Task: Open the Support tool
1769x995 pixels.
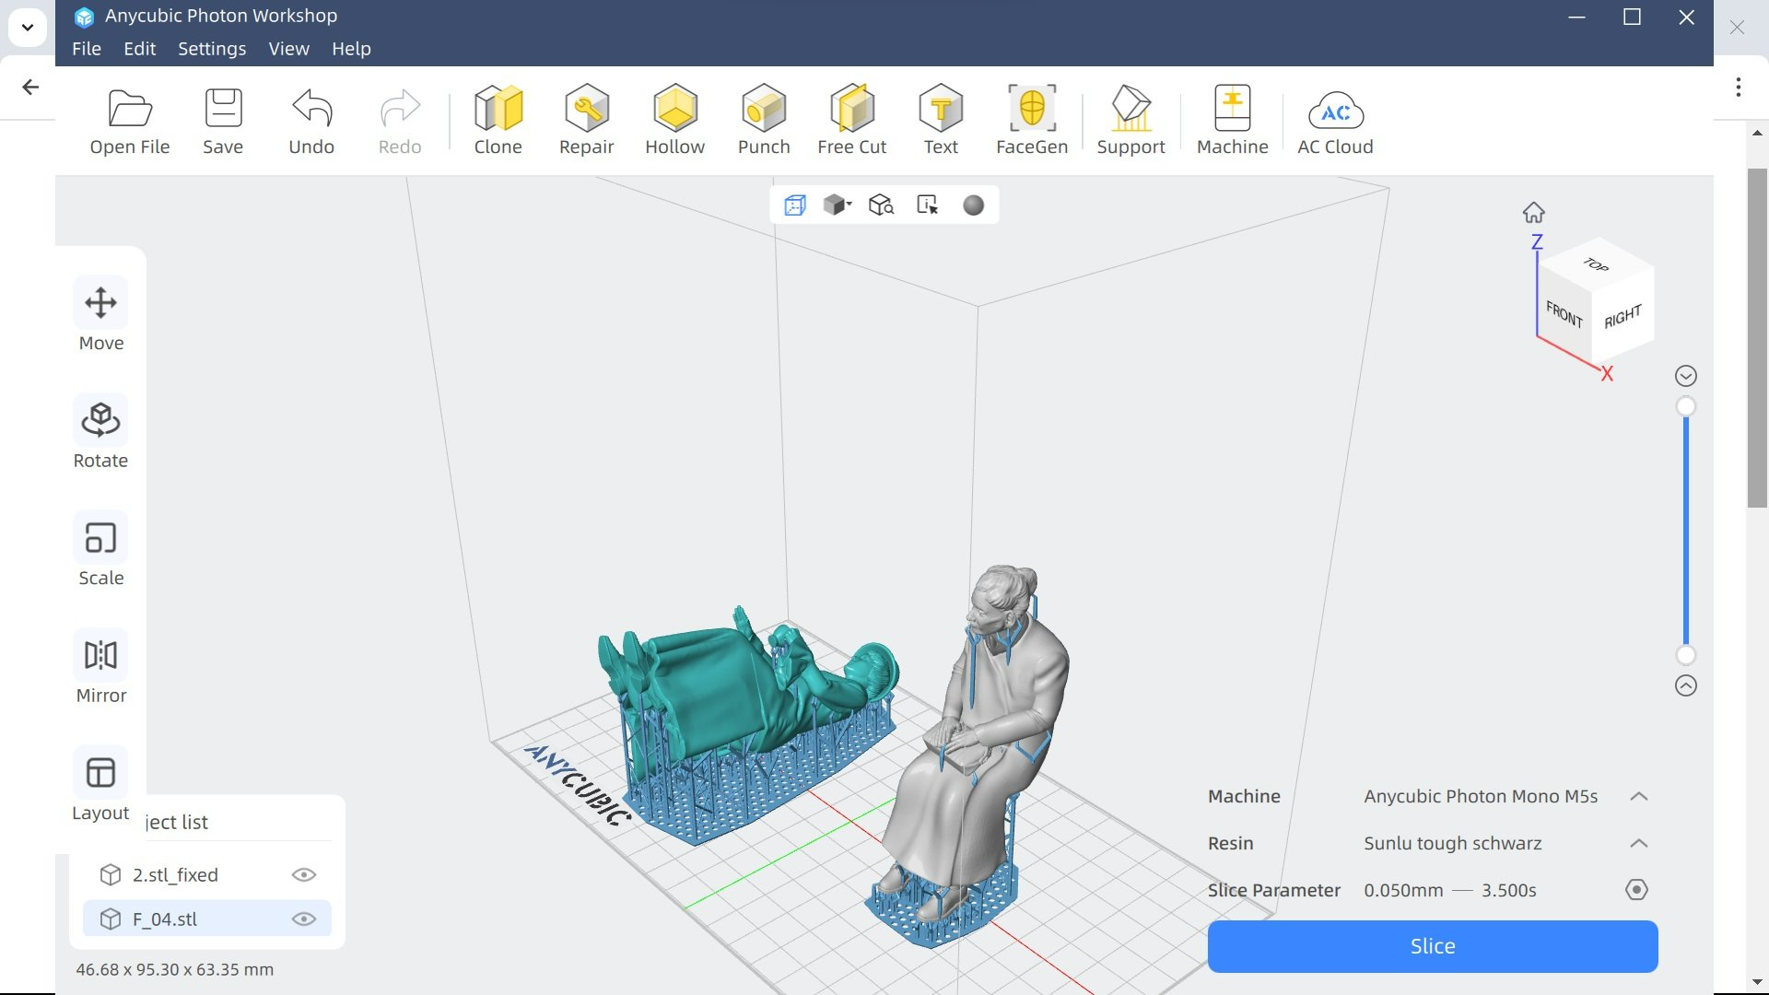Action: pyautogui.click(x=1131, y=120)
